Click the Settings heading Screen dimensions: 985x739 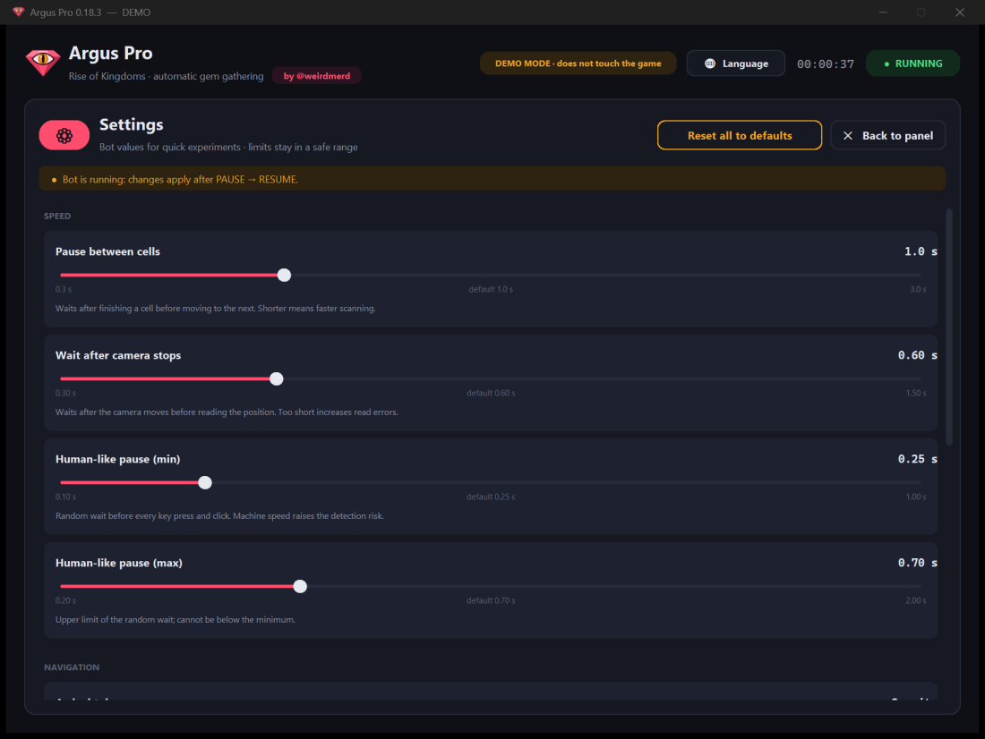pyautogui.click(x=132, y=125)
